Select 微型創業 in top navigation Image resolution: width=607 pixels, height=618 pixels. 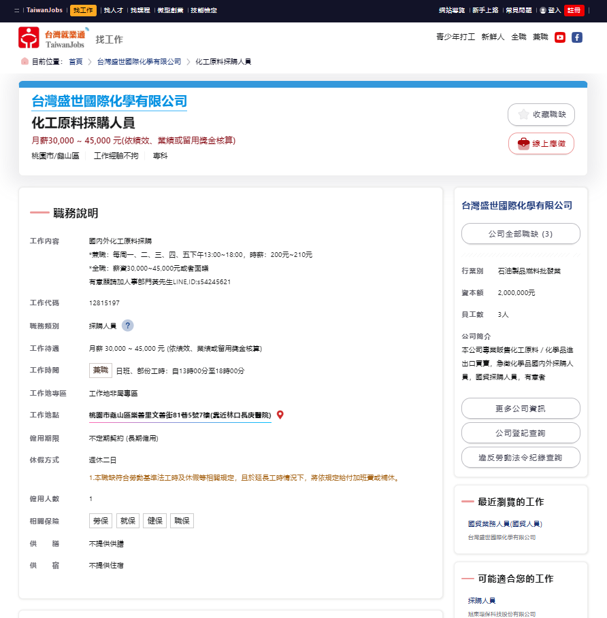170,10
